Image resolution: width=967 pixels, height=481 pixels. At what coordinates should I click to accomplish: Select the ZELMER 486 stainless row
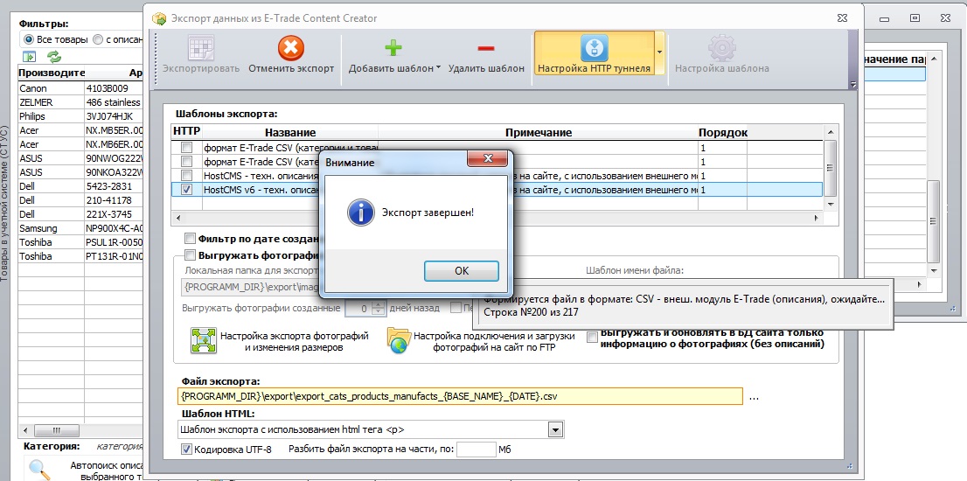point(80,102)
